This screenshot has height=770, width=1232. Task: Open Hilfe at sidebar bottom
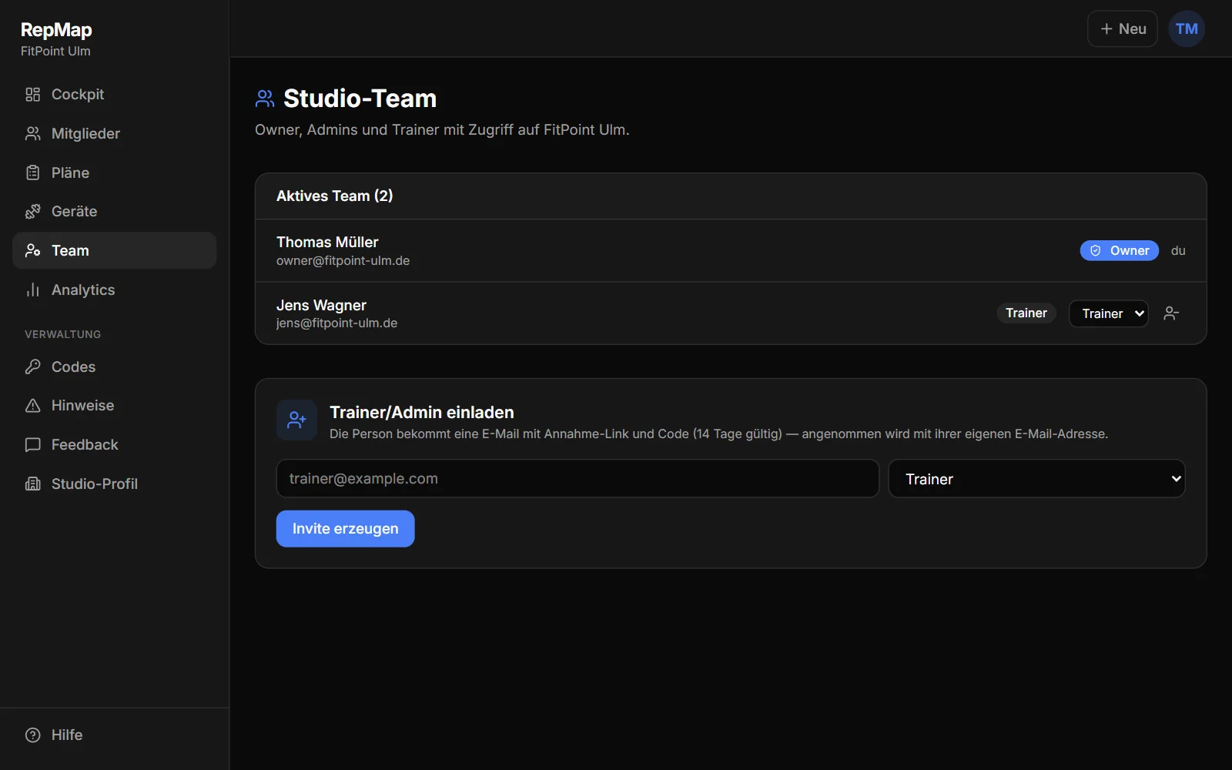(x=114, y=735)
